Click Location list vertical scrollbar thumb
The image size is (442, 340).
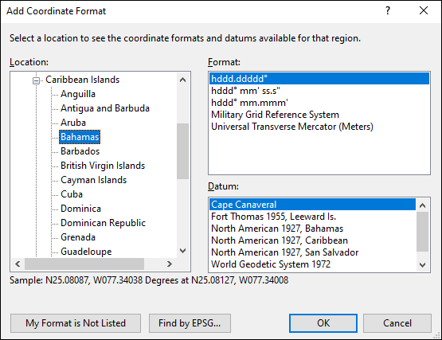[182, 151]
